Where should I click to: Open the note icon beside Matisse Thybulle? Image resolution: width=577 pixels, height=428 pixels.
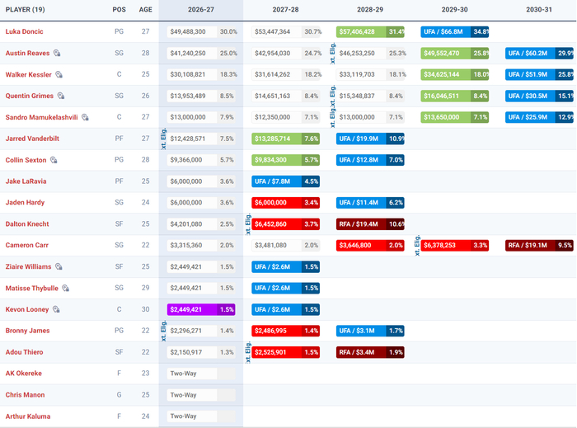point(65,288)
